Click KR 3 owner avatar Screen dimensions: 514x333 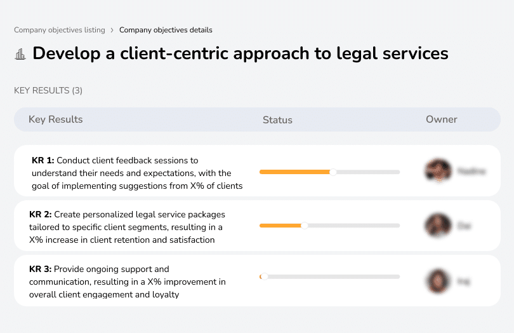click(438, 281)
